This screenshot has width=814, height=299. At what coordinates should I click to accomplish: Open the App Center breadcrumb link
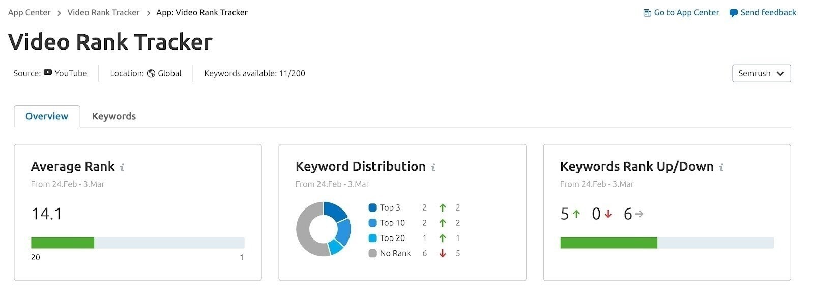click(28, 12)
